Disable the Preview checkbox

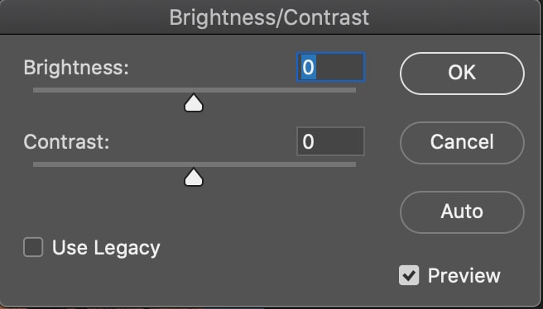409,275
